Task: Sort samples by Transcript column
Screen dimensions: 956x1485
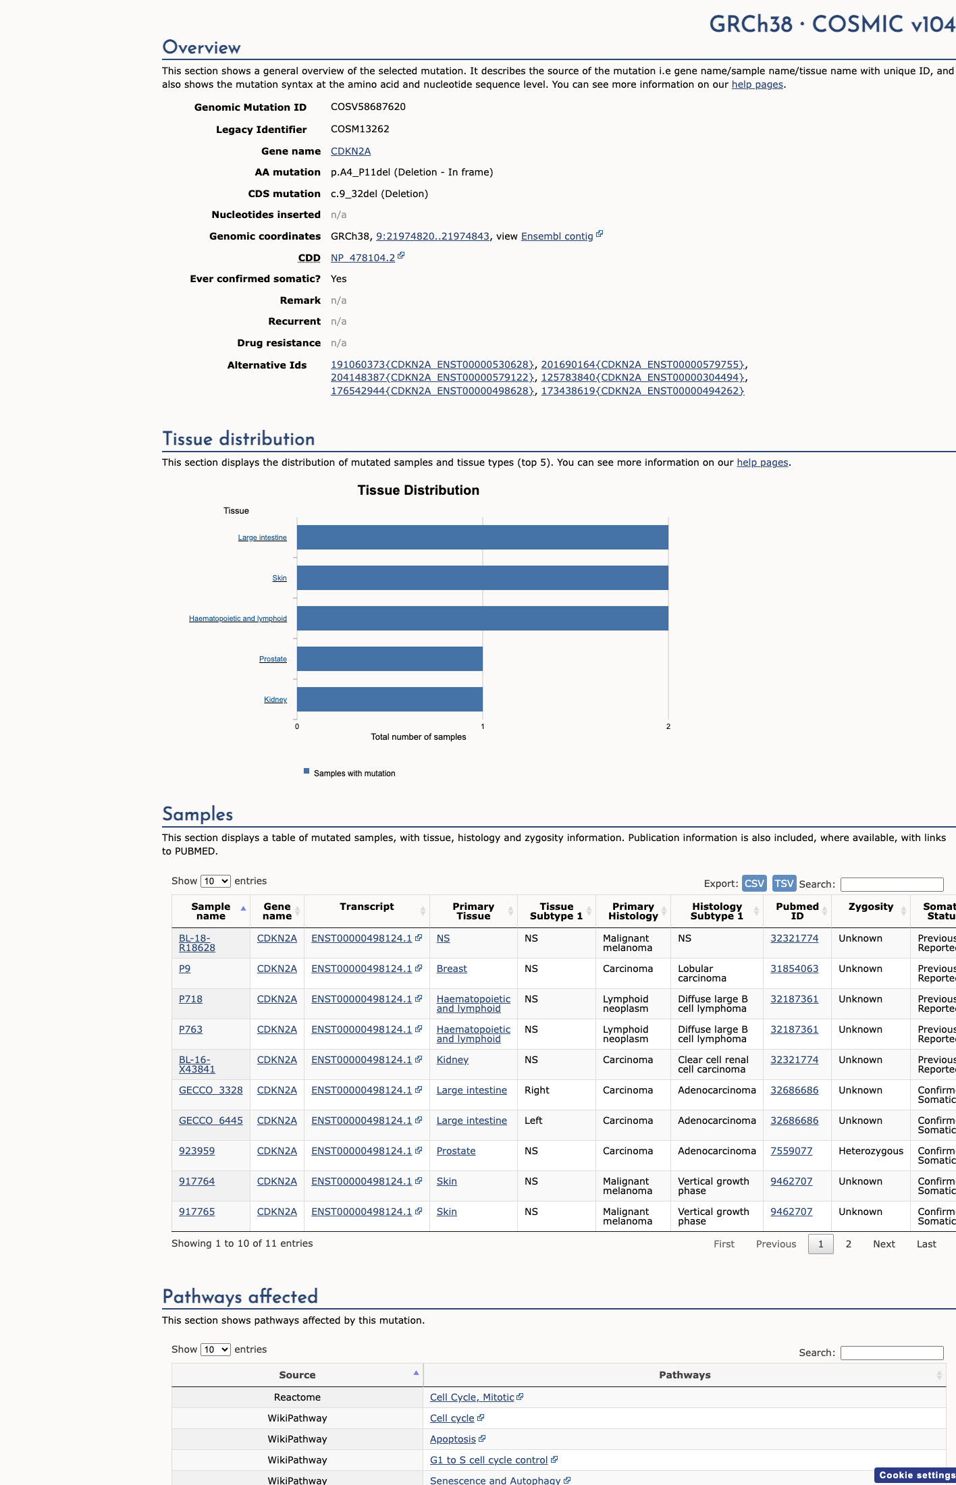Action: pyautogui.click(x=423, y=911)
